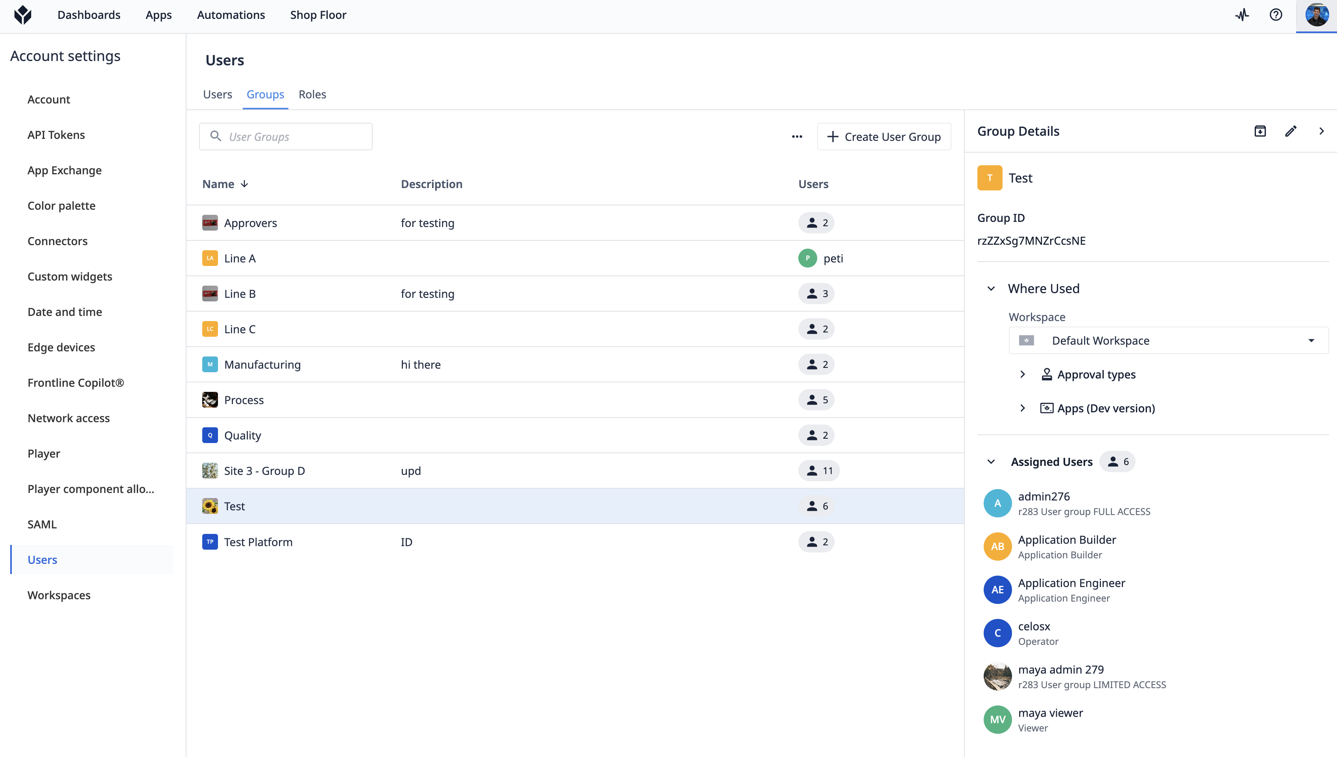
Task: Click Application Engineer's AE avatar
Action: point(997,589)
